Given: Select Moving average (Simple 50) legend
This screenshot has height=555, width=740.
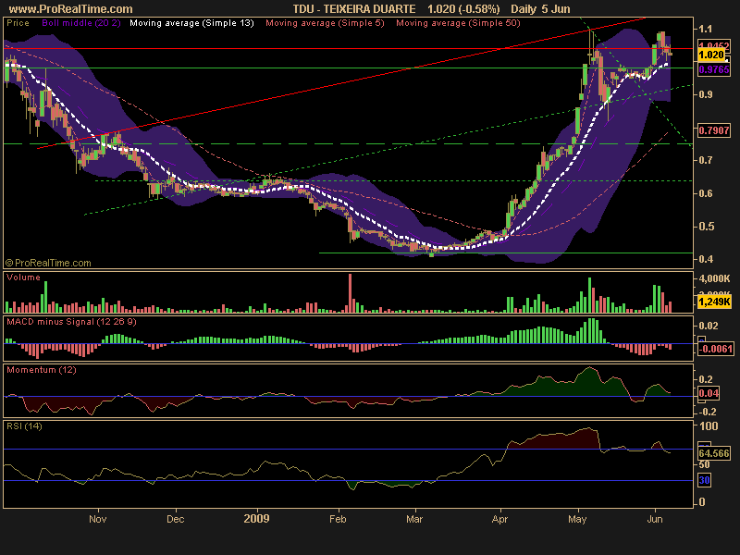Looking at the screenshot, I should click(458, 22).
